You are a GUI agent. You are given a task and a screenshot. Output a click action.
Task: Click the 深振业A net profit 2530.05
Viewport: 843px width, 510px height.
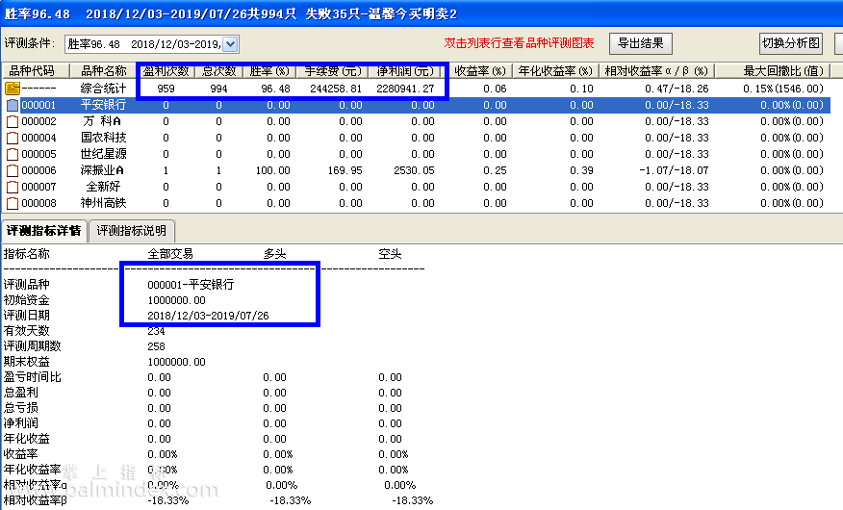414,171
